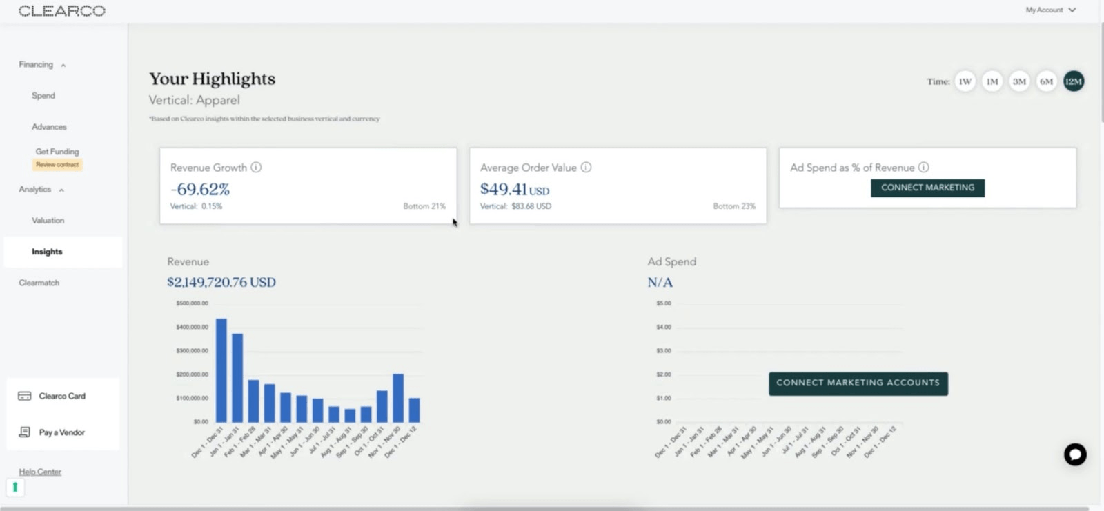1104x511 pixels.
Task: Collapse the Financing section
Action: click(63, 66)
